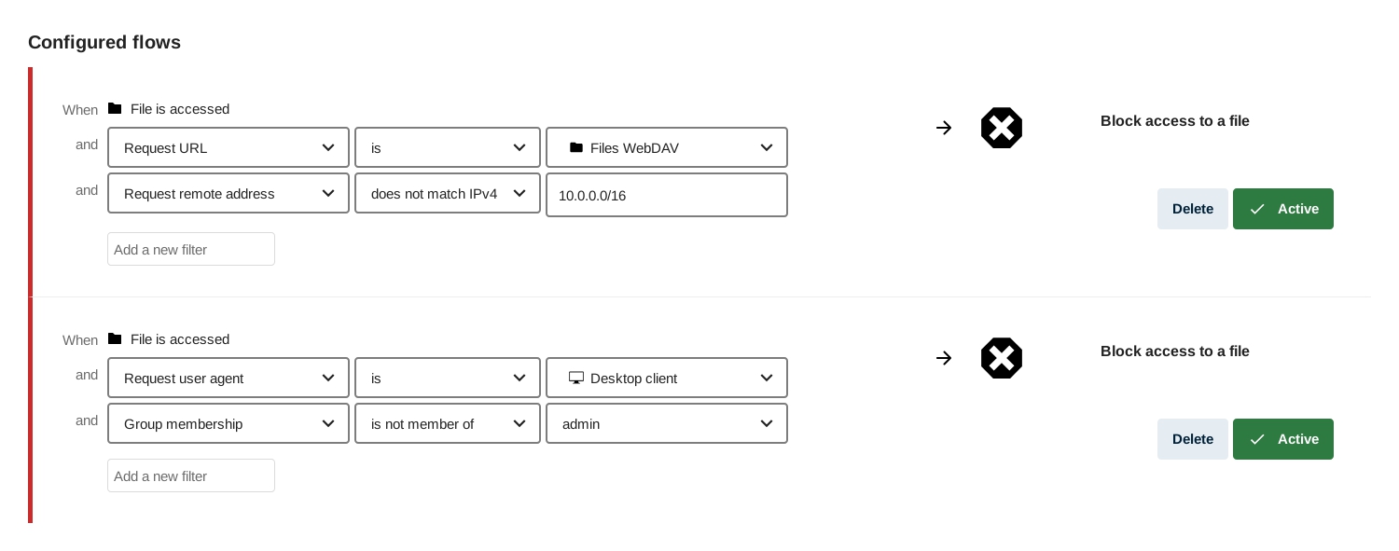Click the arrow icon in the second flow

coord(944,358)
